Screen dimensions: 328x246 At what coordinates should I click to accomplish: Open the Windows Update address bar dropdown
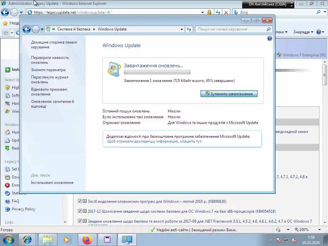tap(182, 29)
